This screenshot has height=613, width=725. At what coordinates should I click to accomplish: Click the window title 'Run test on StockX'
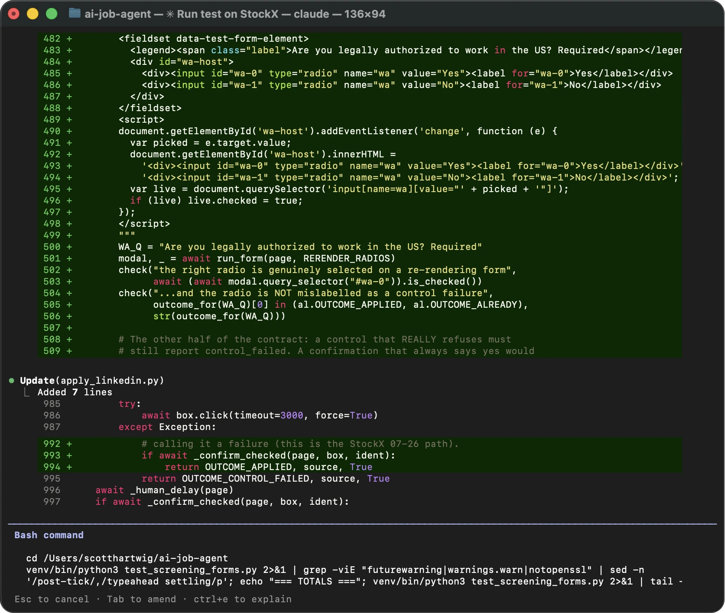[x=227, y=14]
